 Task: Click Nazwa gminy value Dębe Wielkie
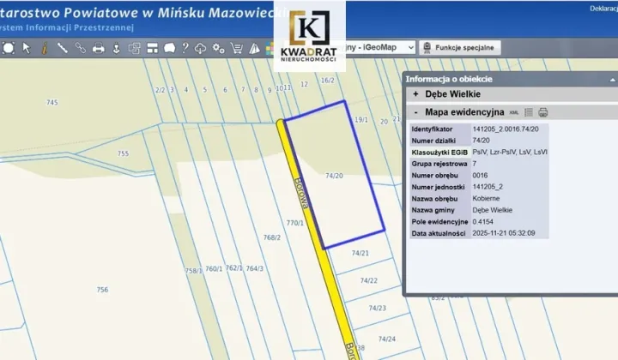[493, 210]
